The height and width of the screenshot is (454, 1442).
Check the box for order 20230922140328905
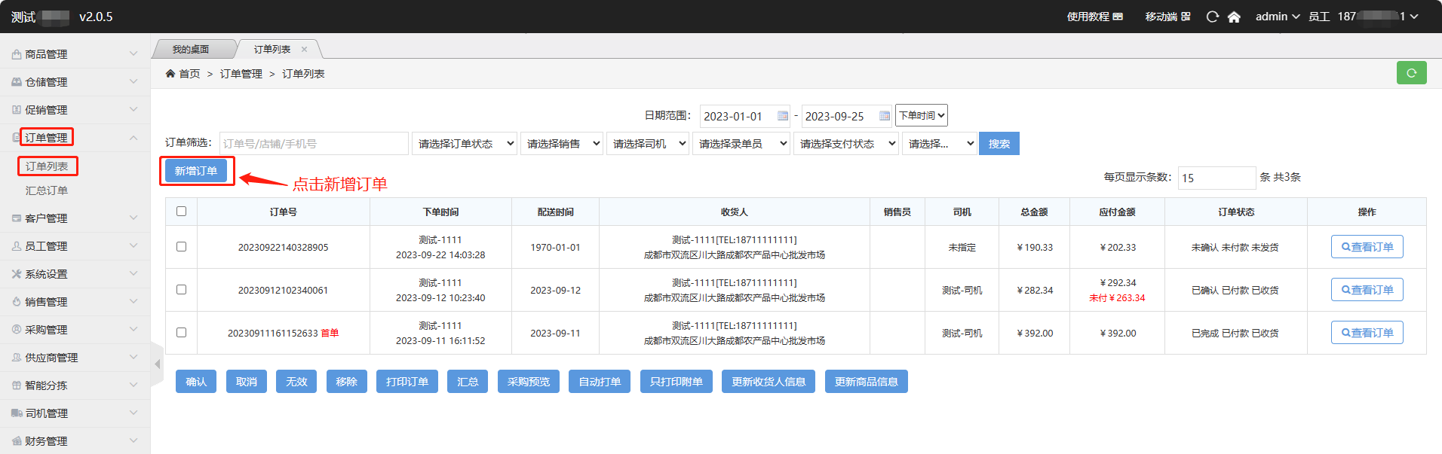pos(181,247)
